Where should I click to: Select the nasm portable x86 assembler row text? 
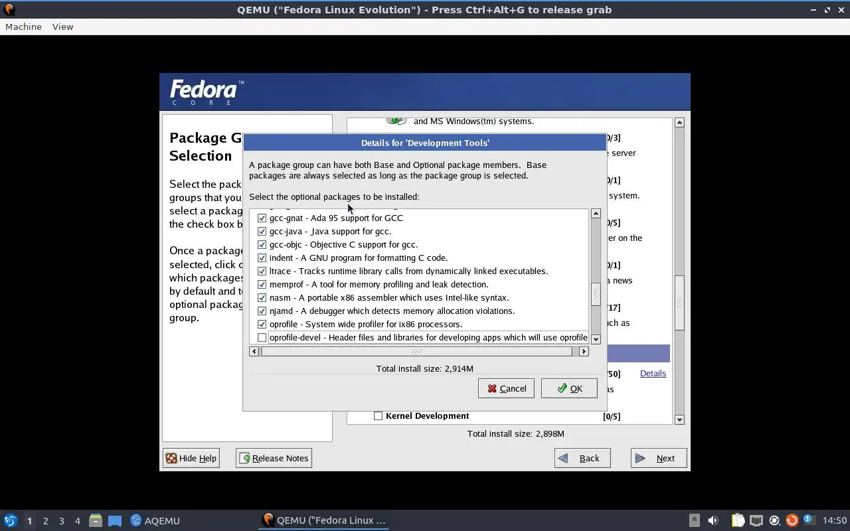[x=389, y=297]
